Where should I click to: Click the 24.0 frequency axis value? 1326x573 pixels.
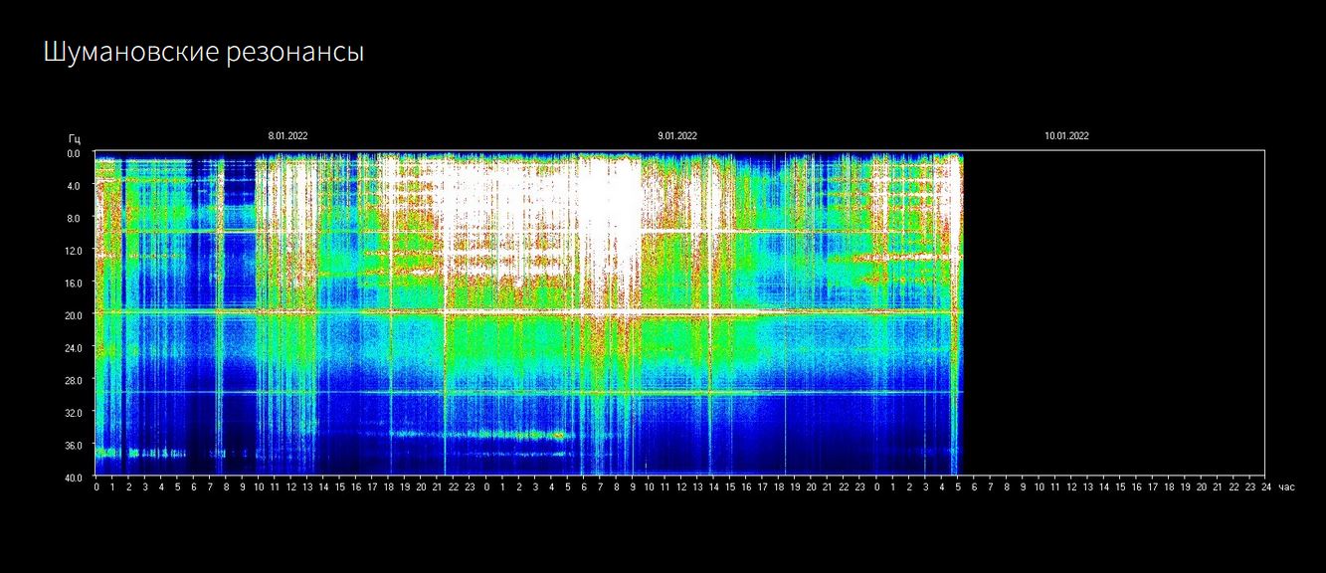72,347
